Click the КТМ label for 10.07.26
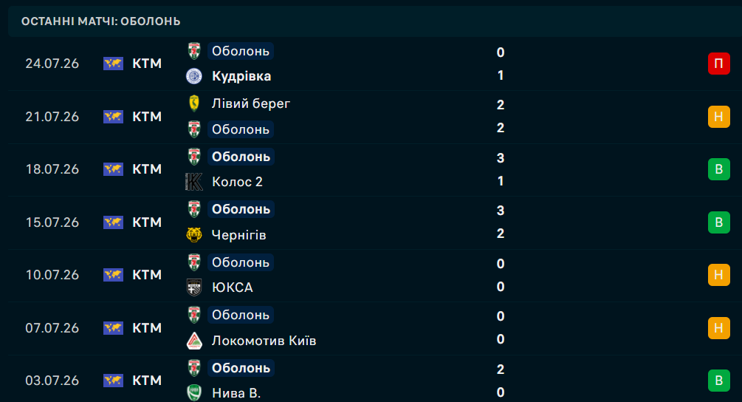Screen dimensions: 742x402 point(147,275)
